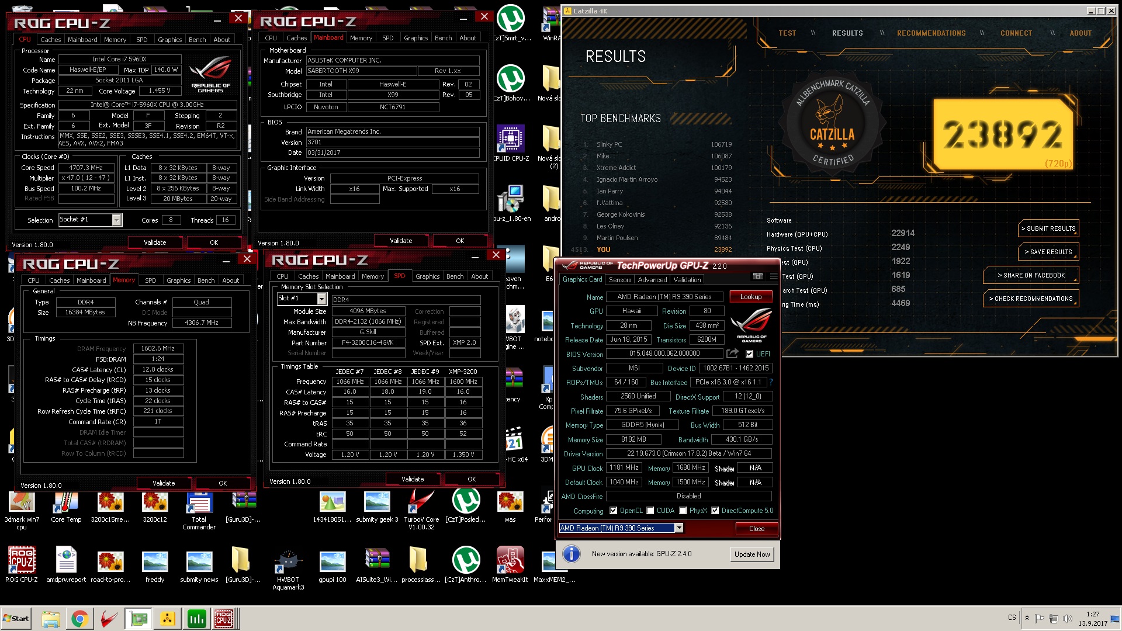Viewport: 1122px width, 631px height.
Task: Click the F4-3200C16-4GVK Part Number field
Action: pos(368,343)
